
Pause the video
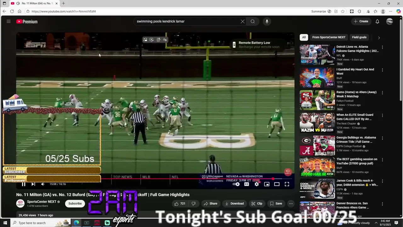23,184
